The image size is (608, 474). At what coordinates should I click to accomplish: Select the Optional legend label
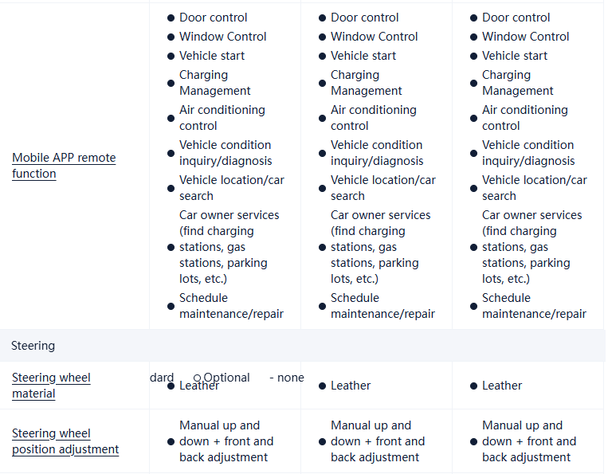pos(227,378)
